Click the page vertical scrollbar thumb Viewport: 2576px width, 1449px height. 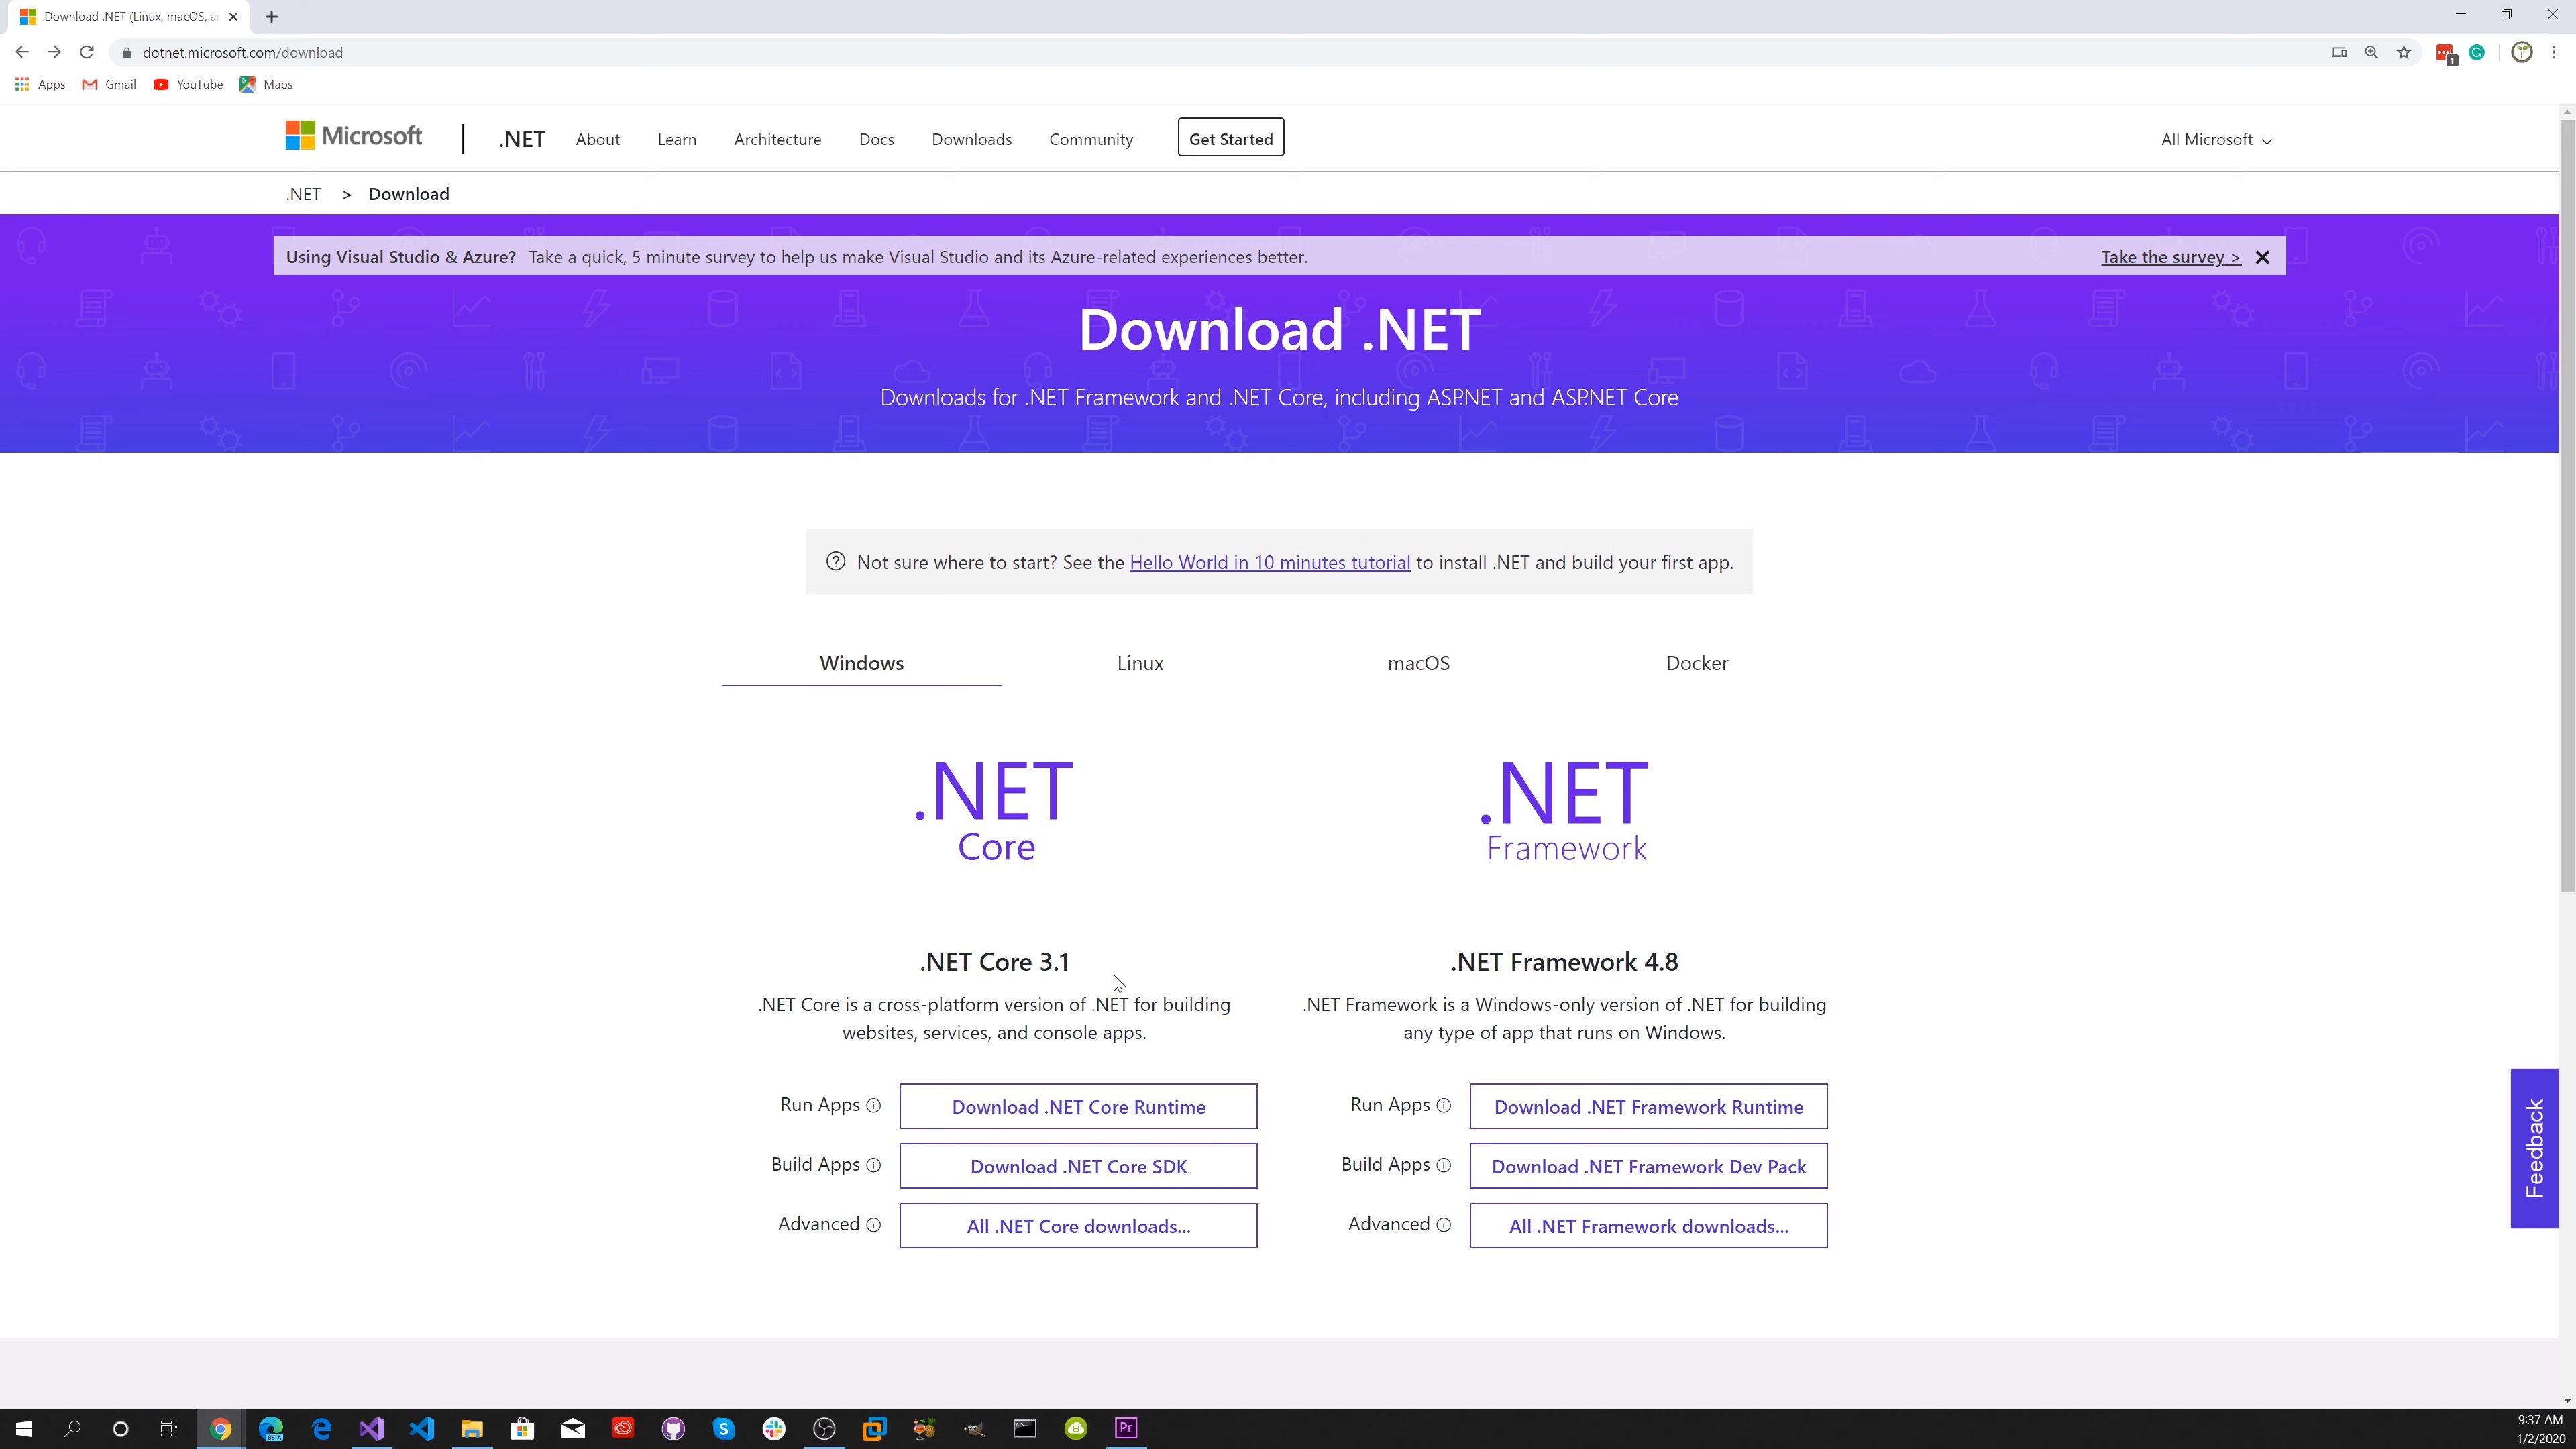click(2567, 505)
